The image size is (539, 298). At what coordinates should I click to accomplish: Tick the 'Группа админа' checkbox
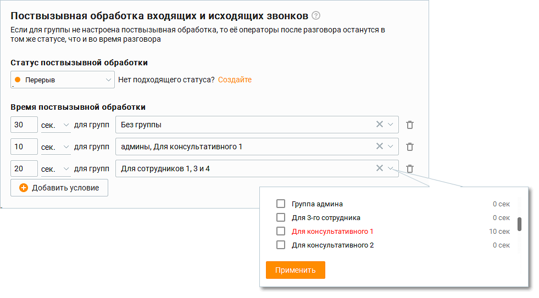[281, 204]
